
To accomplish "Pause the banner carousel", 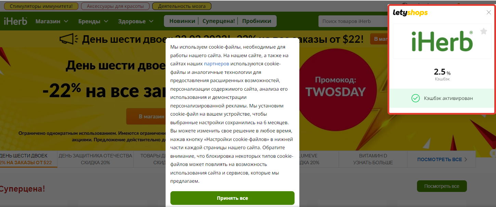I will pyautogui.click(x=494, y=153).
